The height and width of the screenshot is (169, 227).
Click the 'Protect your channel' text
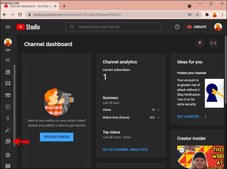pos(191,73)
